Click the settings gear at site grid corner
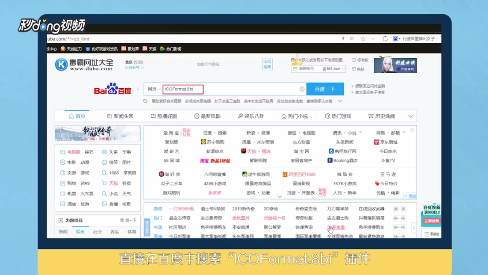The image size is (488, 275). click(x=412, y=130)
